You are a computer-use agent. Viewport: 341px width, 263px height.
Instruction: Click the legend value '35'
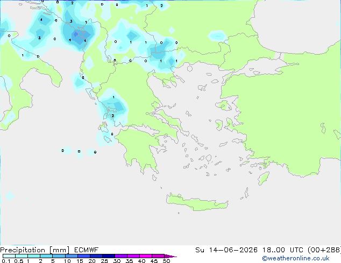129,261
